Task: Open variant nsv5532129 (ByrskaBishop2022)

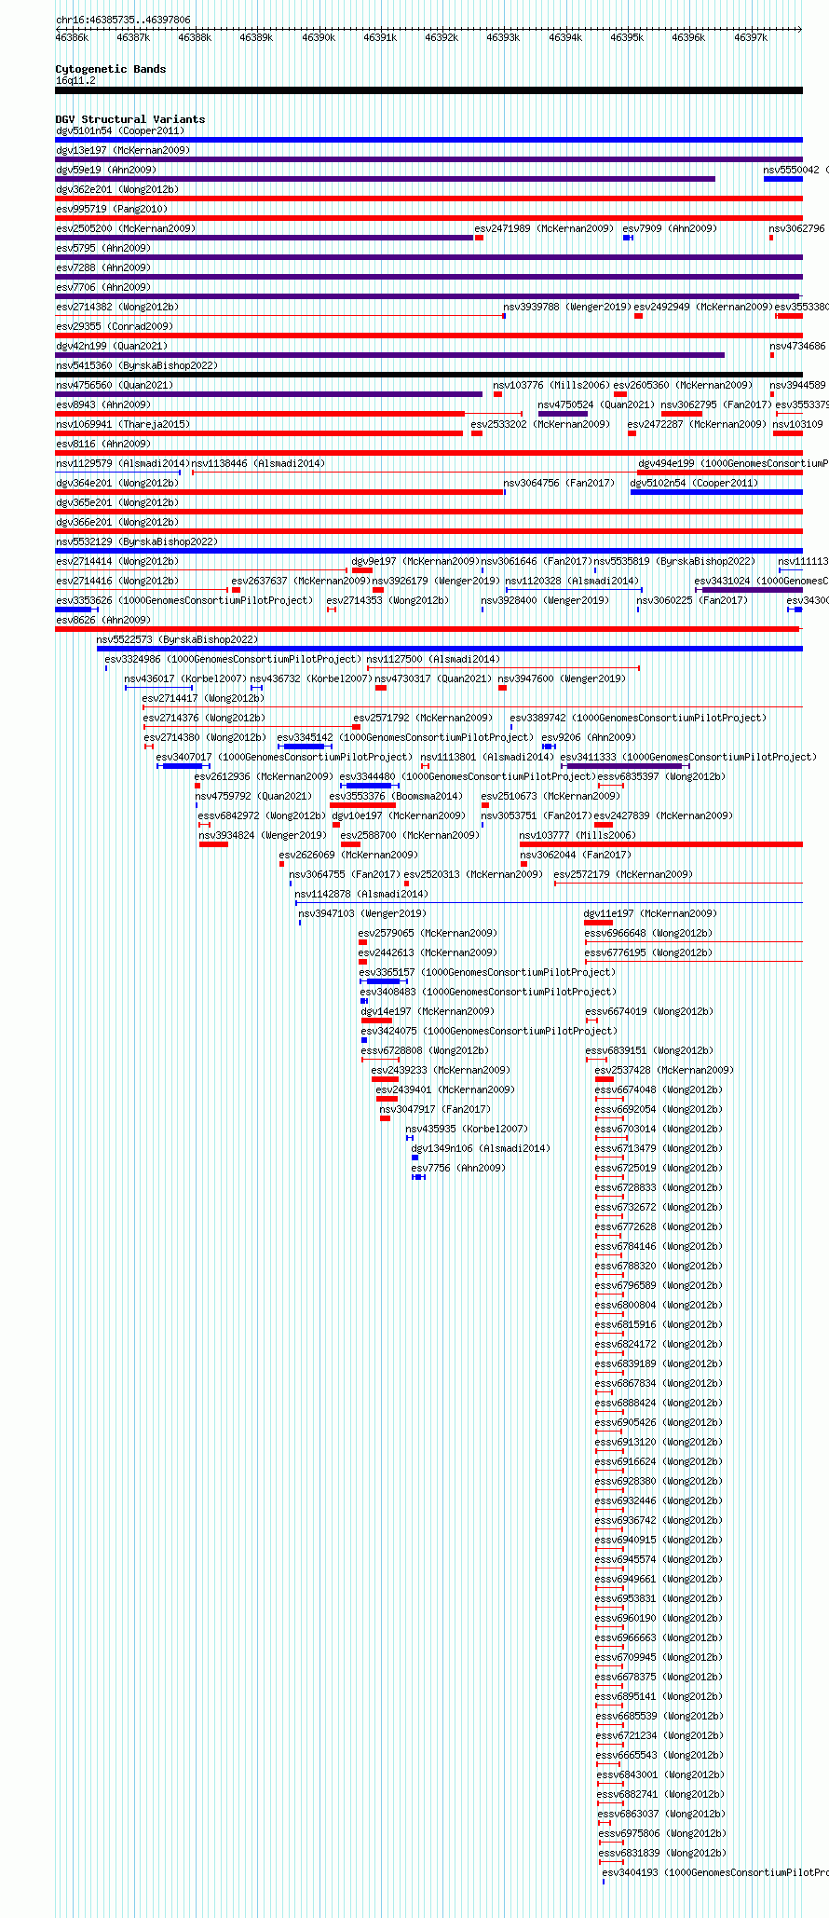Action: 137,541
